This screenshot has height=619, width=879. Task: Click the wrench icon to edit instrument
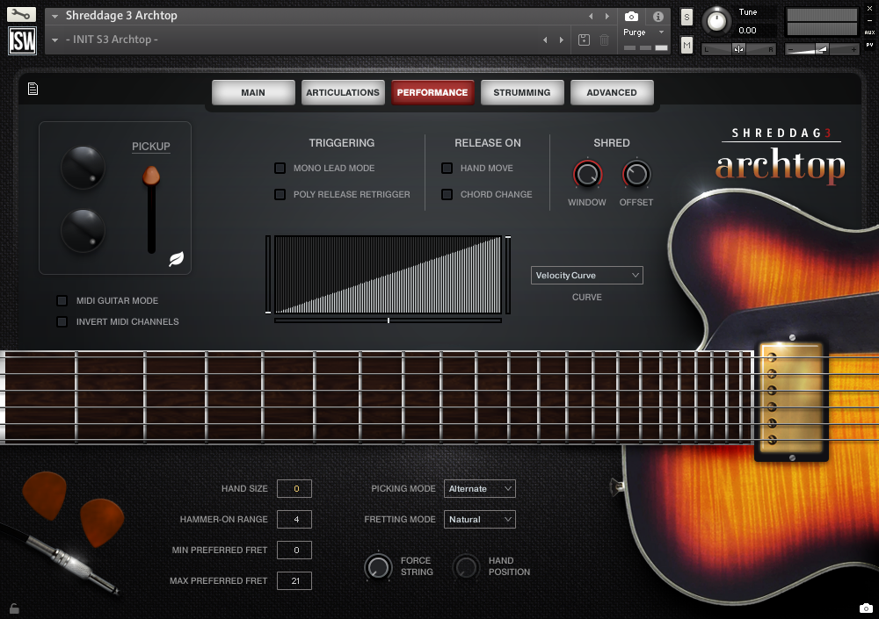coord(22,13)
